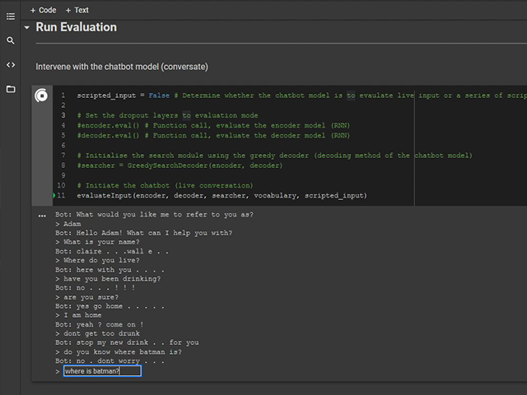Click the output options ellipsis icon
The width and height of the screenshot is (527, 395).
42,216
